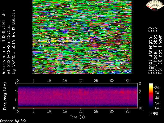Click the top time axis 5 mark
Image resolution: width=164 pixels, height=123 pixels.
[33, 81]
